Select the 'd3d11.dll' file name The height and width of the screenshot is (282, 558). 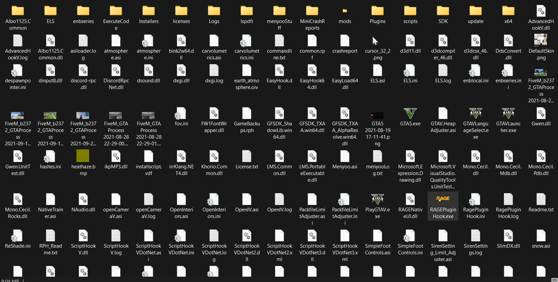point(410,51)
